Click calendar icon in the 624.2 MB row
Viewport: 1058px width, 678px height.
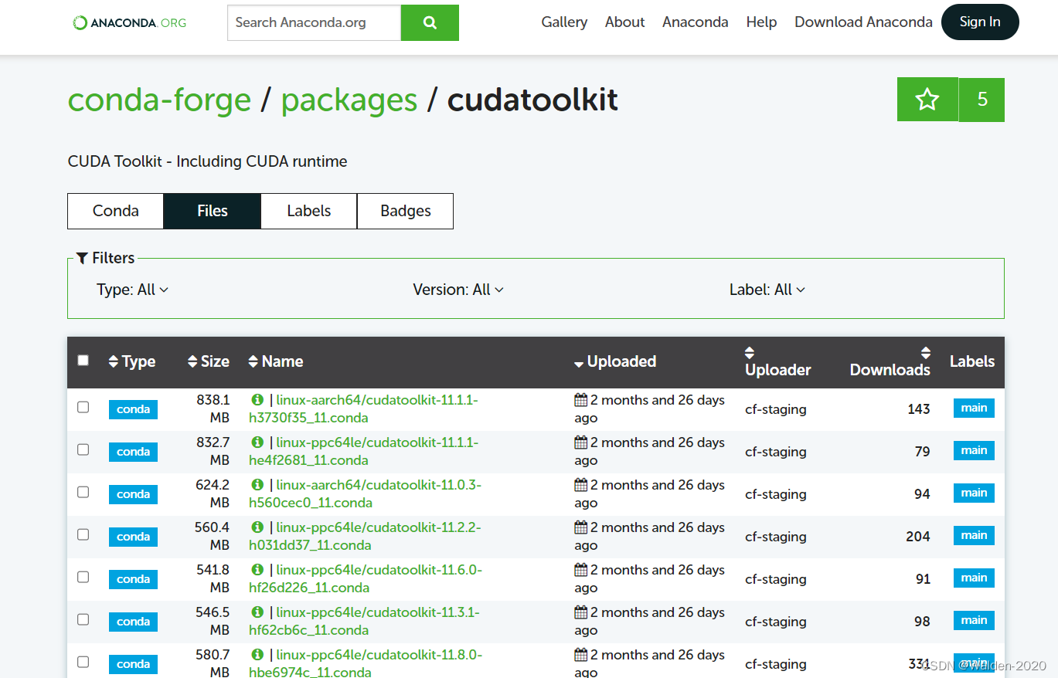tap(581, 485)
